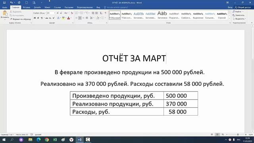
Task: Toggle subscript formatting
Action: pyautogui.click(x=50, y=18)
